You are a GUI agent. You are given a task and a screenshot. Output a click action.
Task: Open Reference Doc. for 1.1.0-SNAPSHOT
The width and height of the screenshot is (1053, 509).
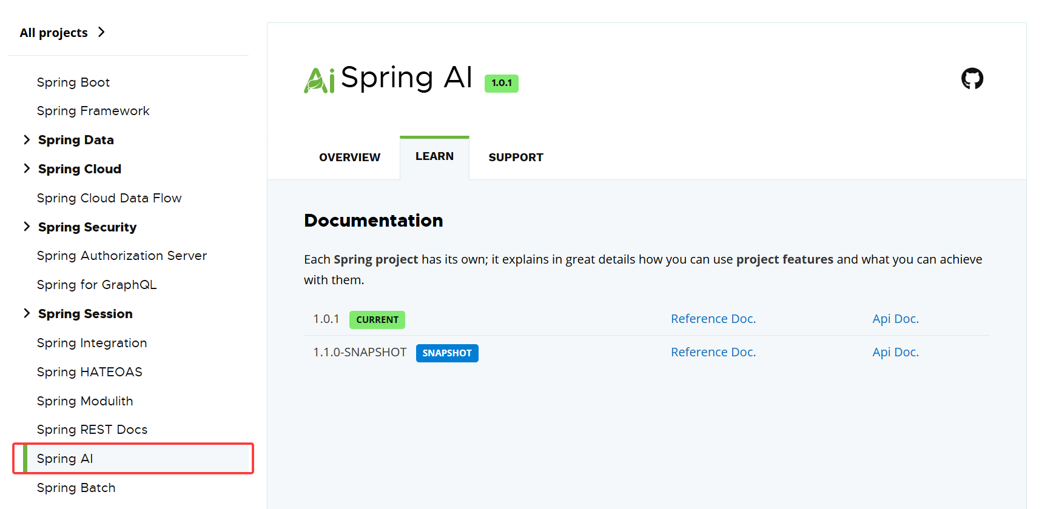coord(713,352)
